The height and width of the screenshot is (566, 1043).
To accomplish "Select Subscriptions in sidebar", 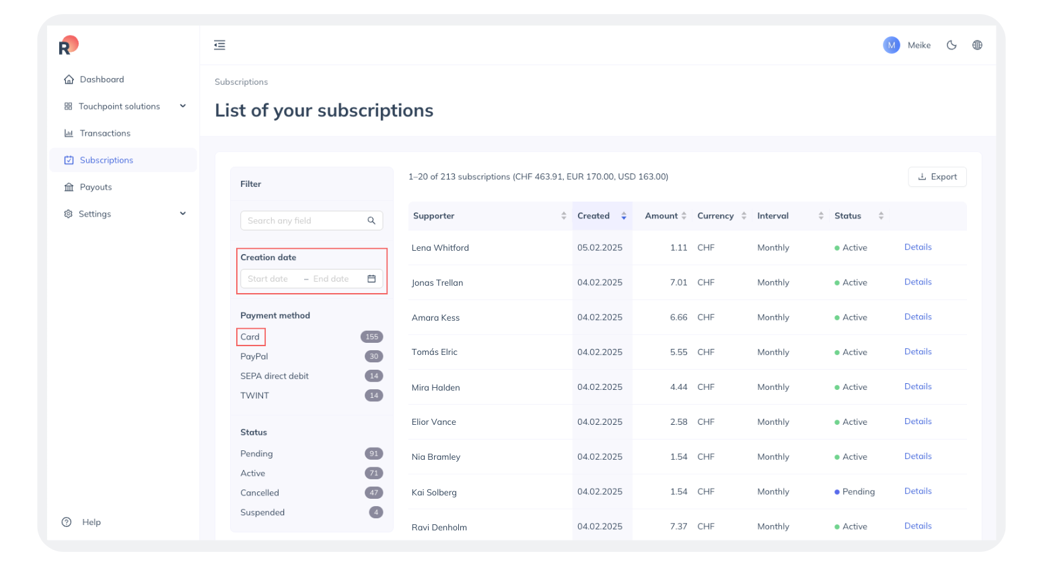I will pyautogui.click(x=123, y=160).
